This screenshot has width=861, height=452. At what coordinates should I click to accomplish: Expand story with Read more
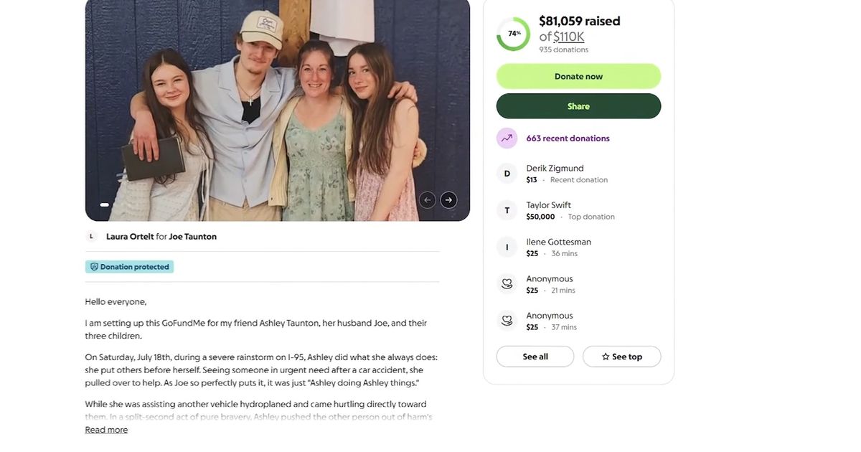(x=106, y=430)
